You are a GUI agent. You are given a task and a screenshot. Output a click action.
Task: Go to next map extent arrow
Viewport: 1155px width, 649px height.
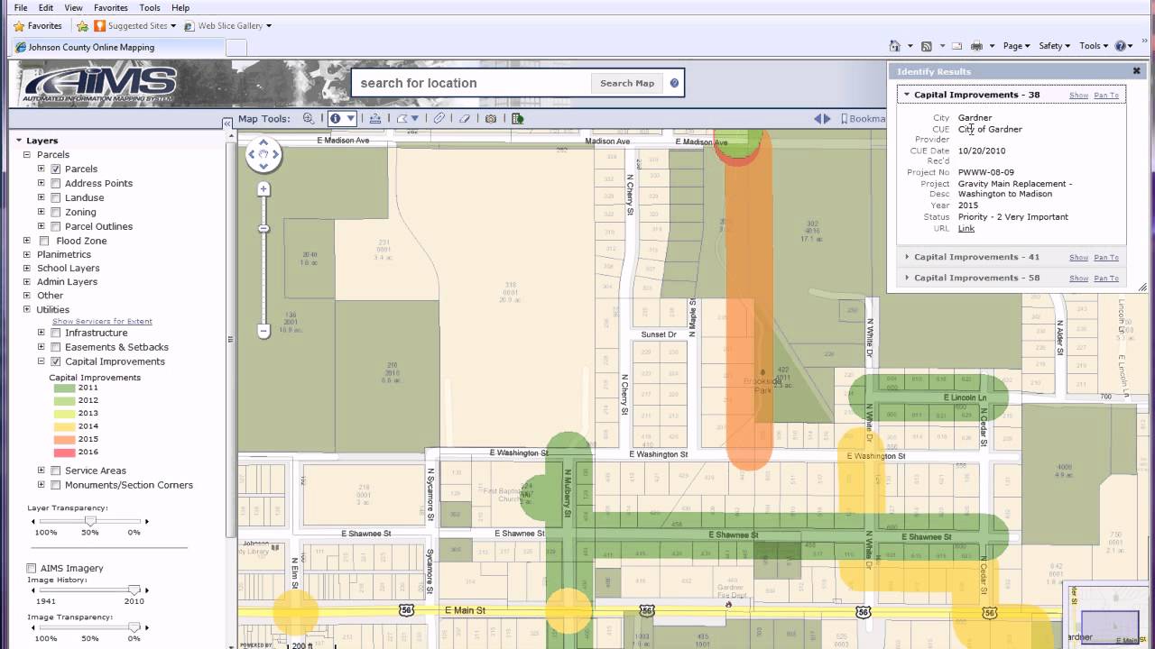coord(827,118)
